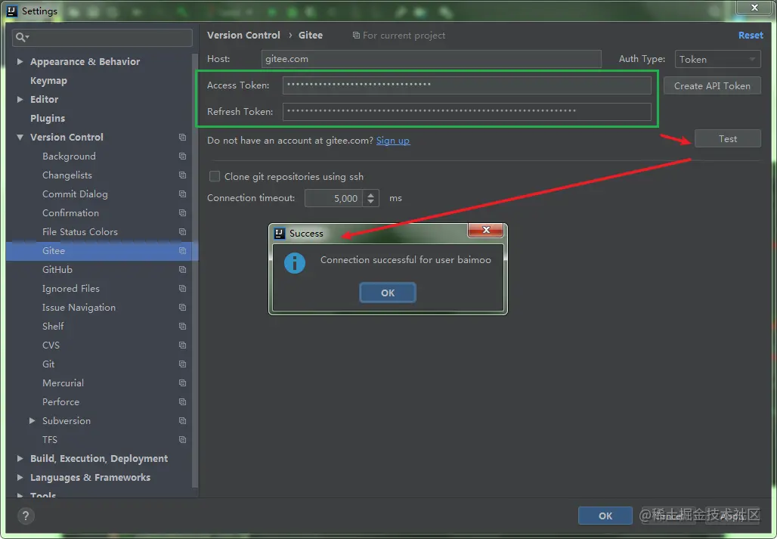Expand the Subversion node

pyautogui.click(x=33, y=420)
